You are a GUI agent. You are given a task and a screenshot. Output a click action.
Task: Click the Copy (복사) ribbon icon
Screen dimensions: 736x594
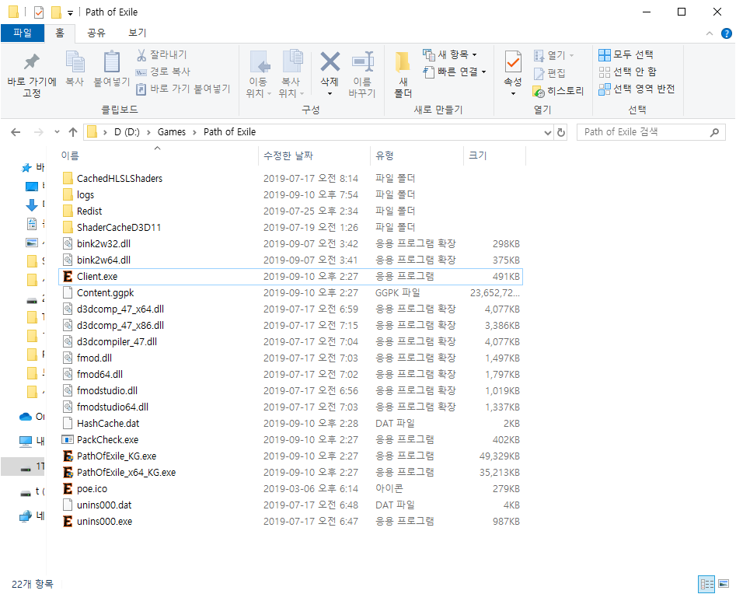(x=75, y=61)
